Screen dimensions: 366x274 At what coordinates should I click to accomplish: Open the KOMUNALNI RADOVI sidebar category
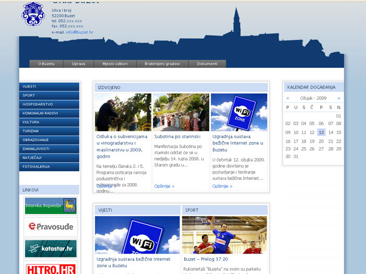[x=49, y=113]
